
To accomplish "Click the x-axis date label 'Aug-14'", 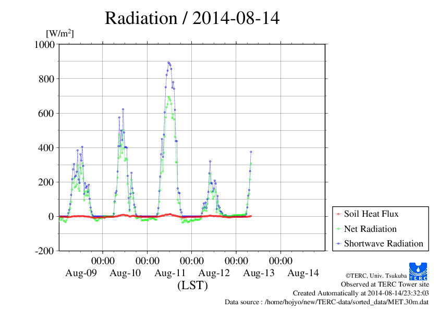I will tap(303, 273).
